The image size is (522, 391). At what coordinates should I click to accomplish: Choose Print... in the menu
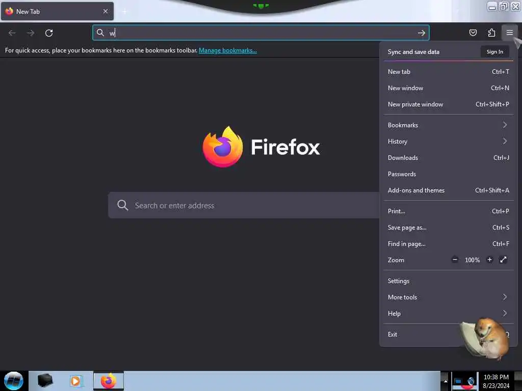449,211
